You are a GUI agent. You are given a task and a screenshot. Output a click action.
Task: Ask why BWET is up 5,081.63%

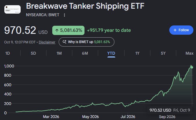click(87, 42)
